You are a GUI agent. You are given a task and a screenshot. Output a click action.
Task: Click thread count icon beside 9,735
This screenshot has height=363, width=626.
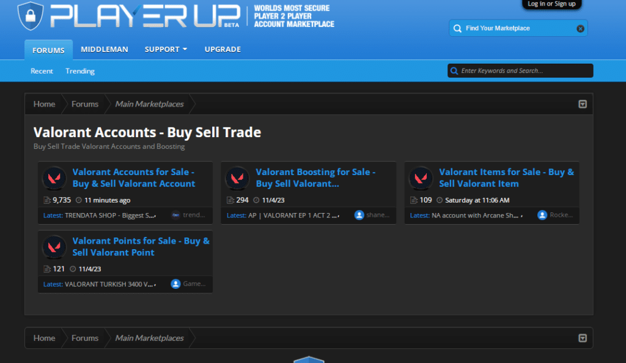coord(46,200)
